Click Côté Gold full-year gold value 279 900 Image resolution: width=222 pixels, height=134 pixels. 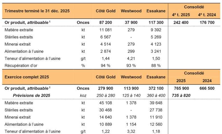click(x=105, y=88)
